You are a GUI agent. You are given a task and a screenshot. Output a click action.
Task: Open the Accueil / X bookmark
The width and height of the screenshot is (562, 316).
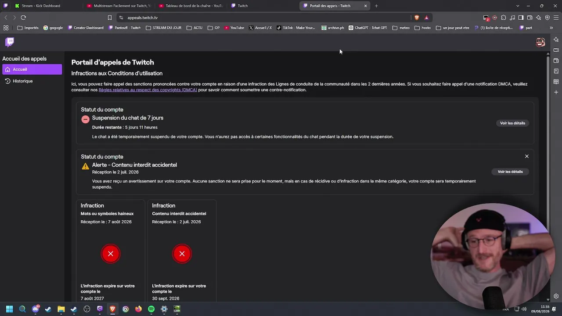tap(260, 28)
